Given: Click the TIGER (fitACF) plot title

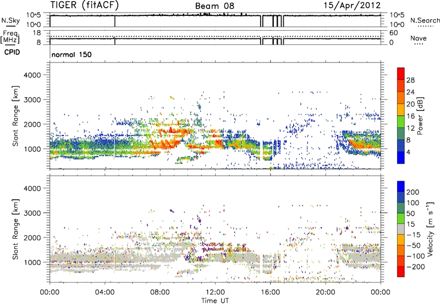Looking at the screenshot, I should click(x=85, y=5).
